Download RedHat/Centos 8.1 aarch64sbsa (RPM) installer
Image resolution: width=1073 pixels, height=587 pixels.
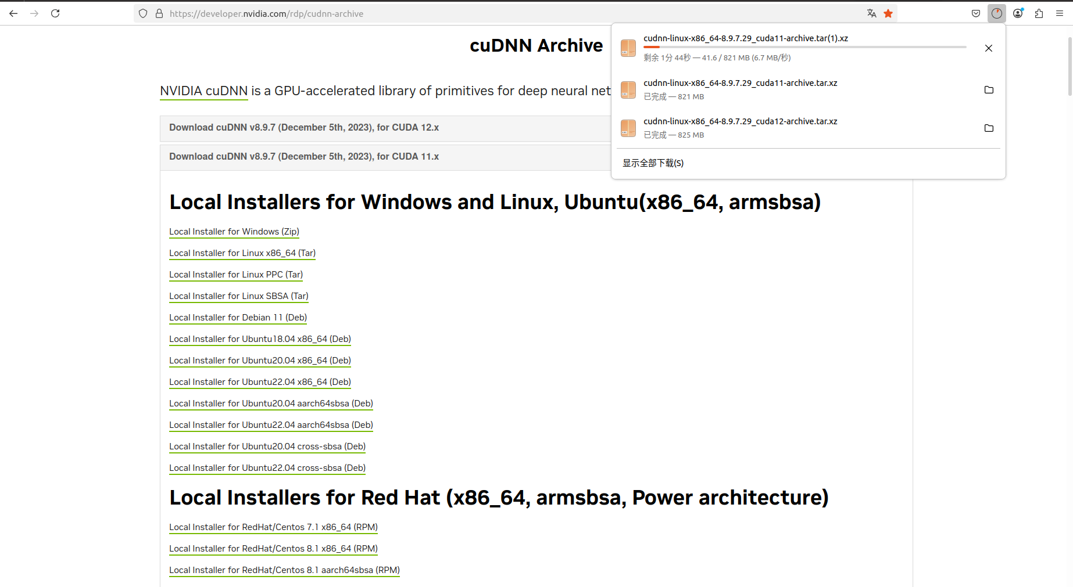coord(284,570)
